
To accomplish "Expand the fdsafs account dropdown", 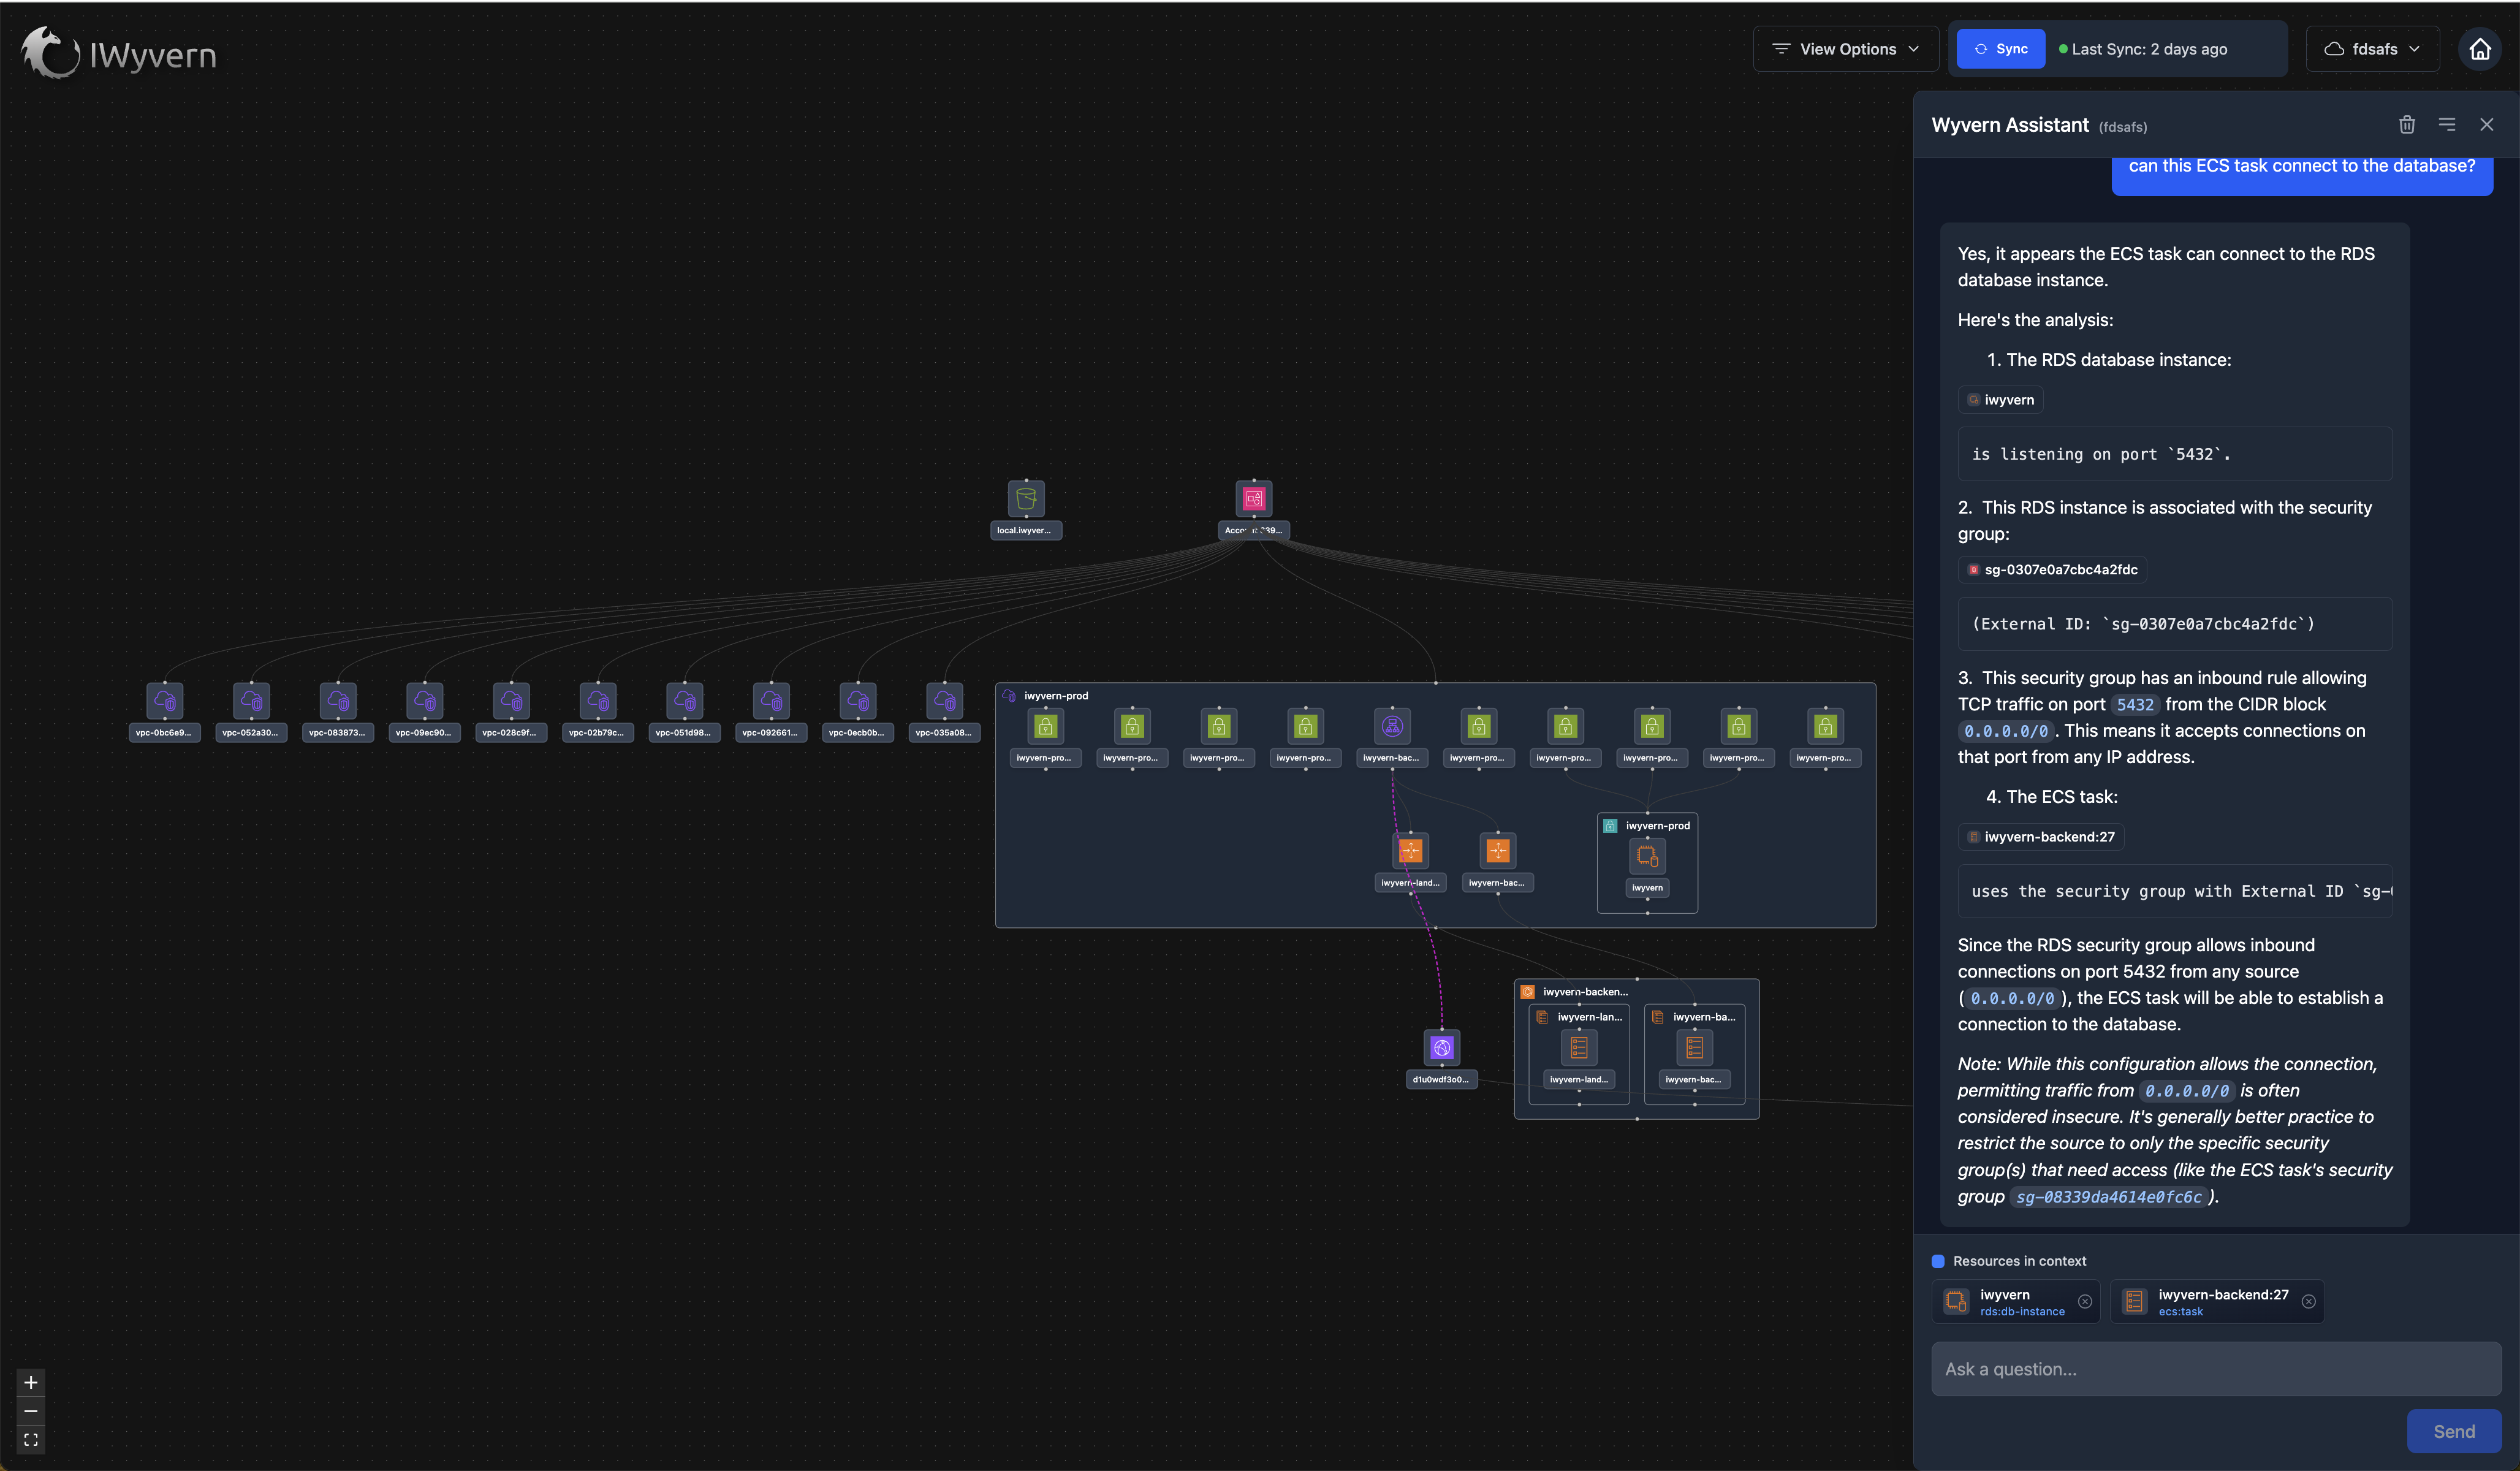I will click(x=2372, y=49).
